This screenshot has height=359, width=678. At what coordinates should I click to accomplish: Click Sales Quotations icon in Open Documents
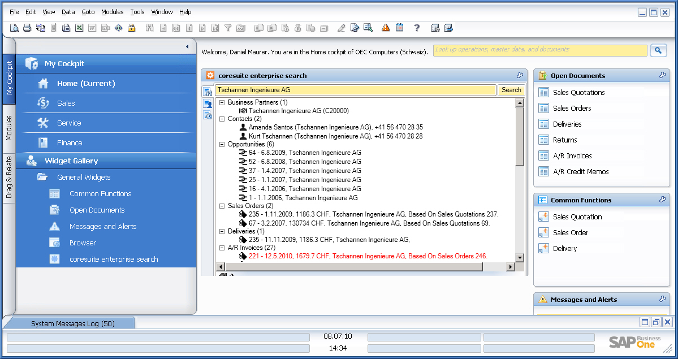pos(543,92)
